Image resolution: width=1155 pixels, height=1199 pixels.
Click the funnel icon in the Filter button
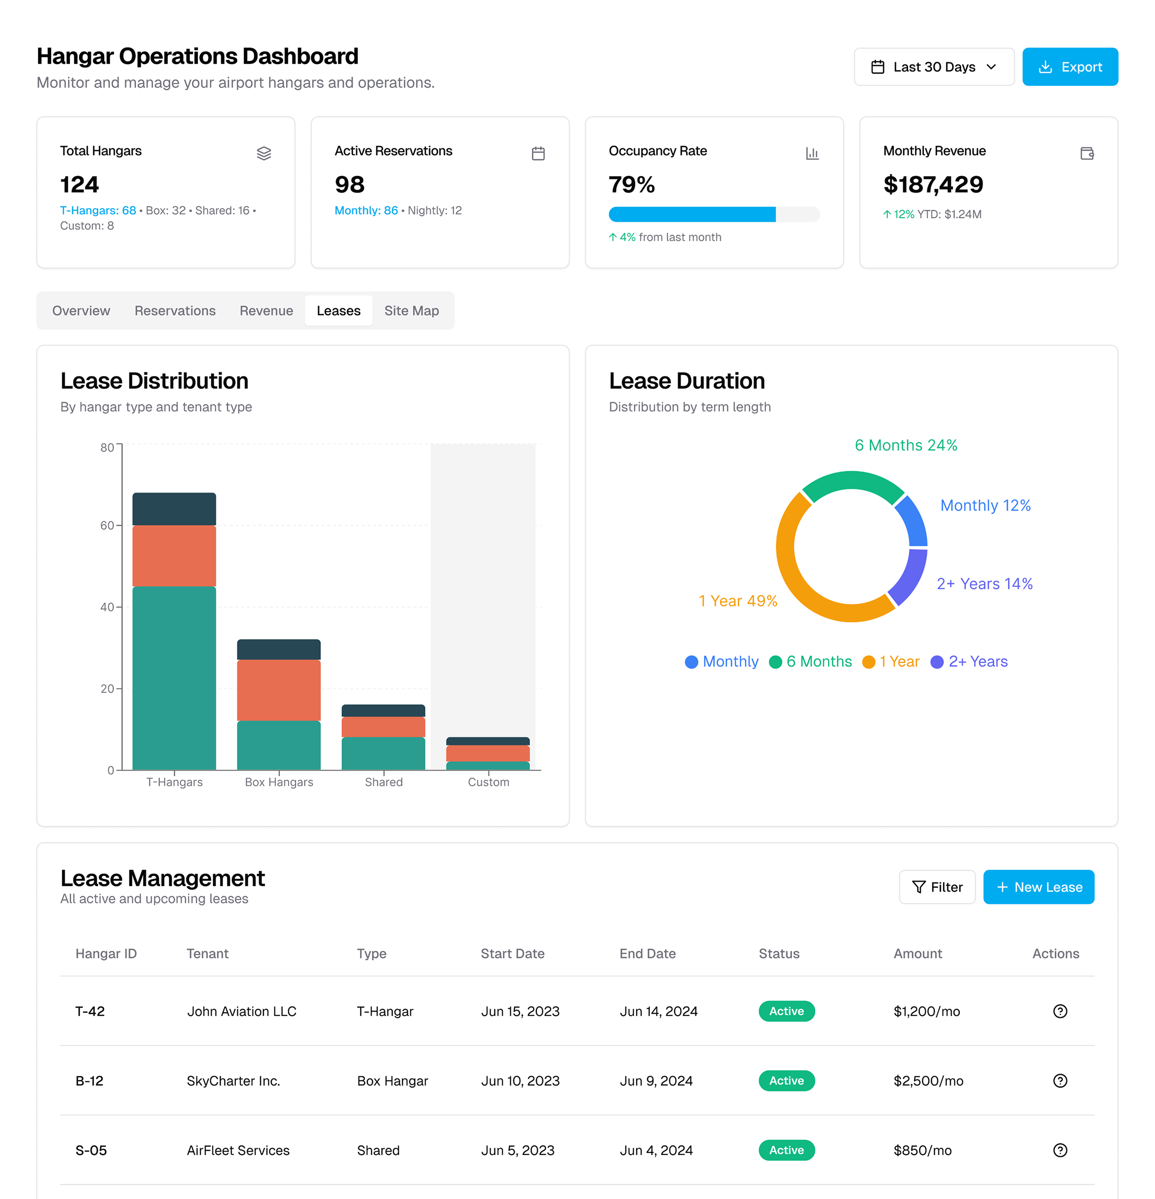pos(919,887)
